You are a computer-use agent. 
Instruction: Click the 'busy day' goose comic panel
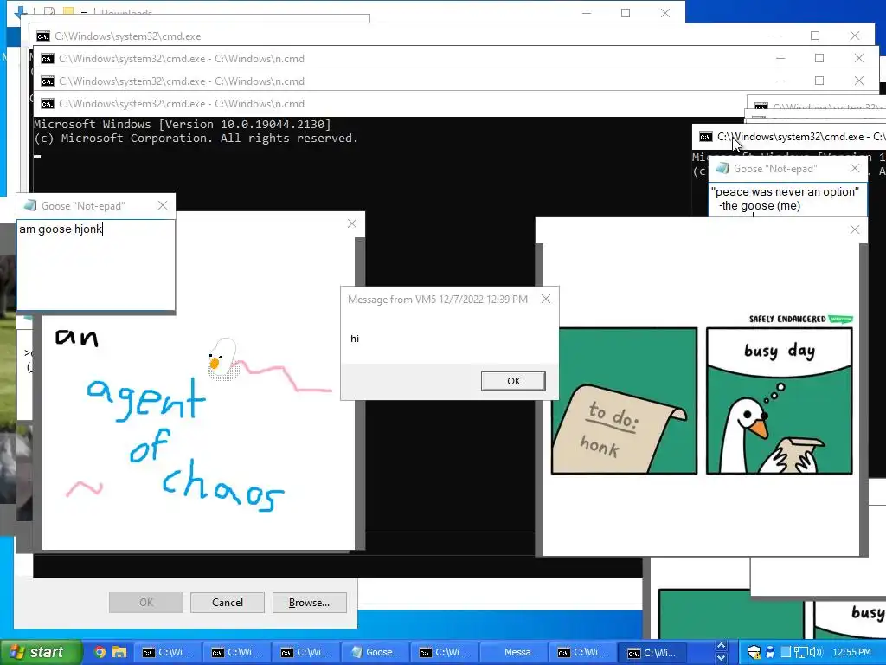click(780, 401)
